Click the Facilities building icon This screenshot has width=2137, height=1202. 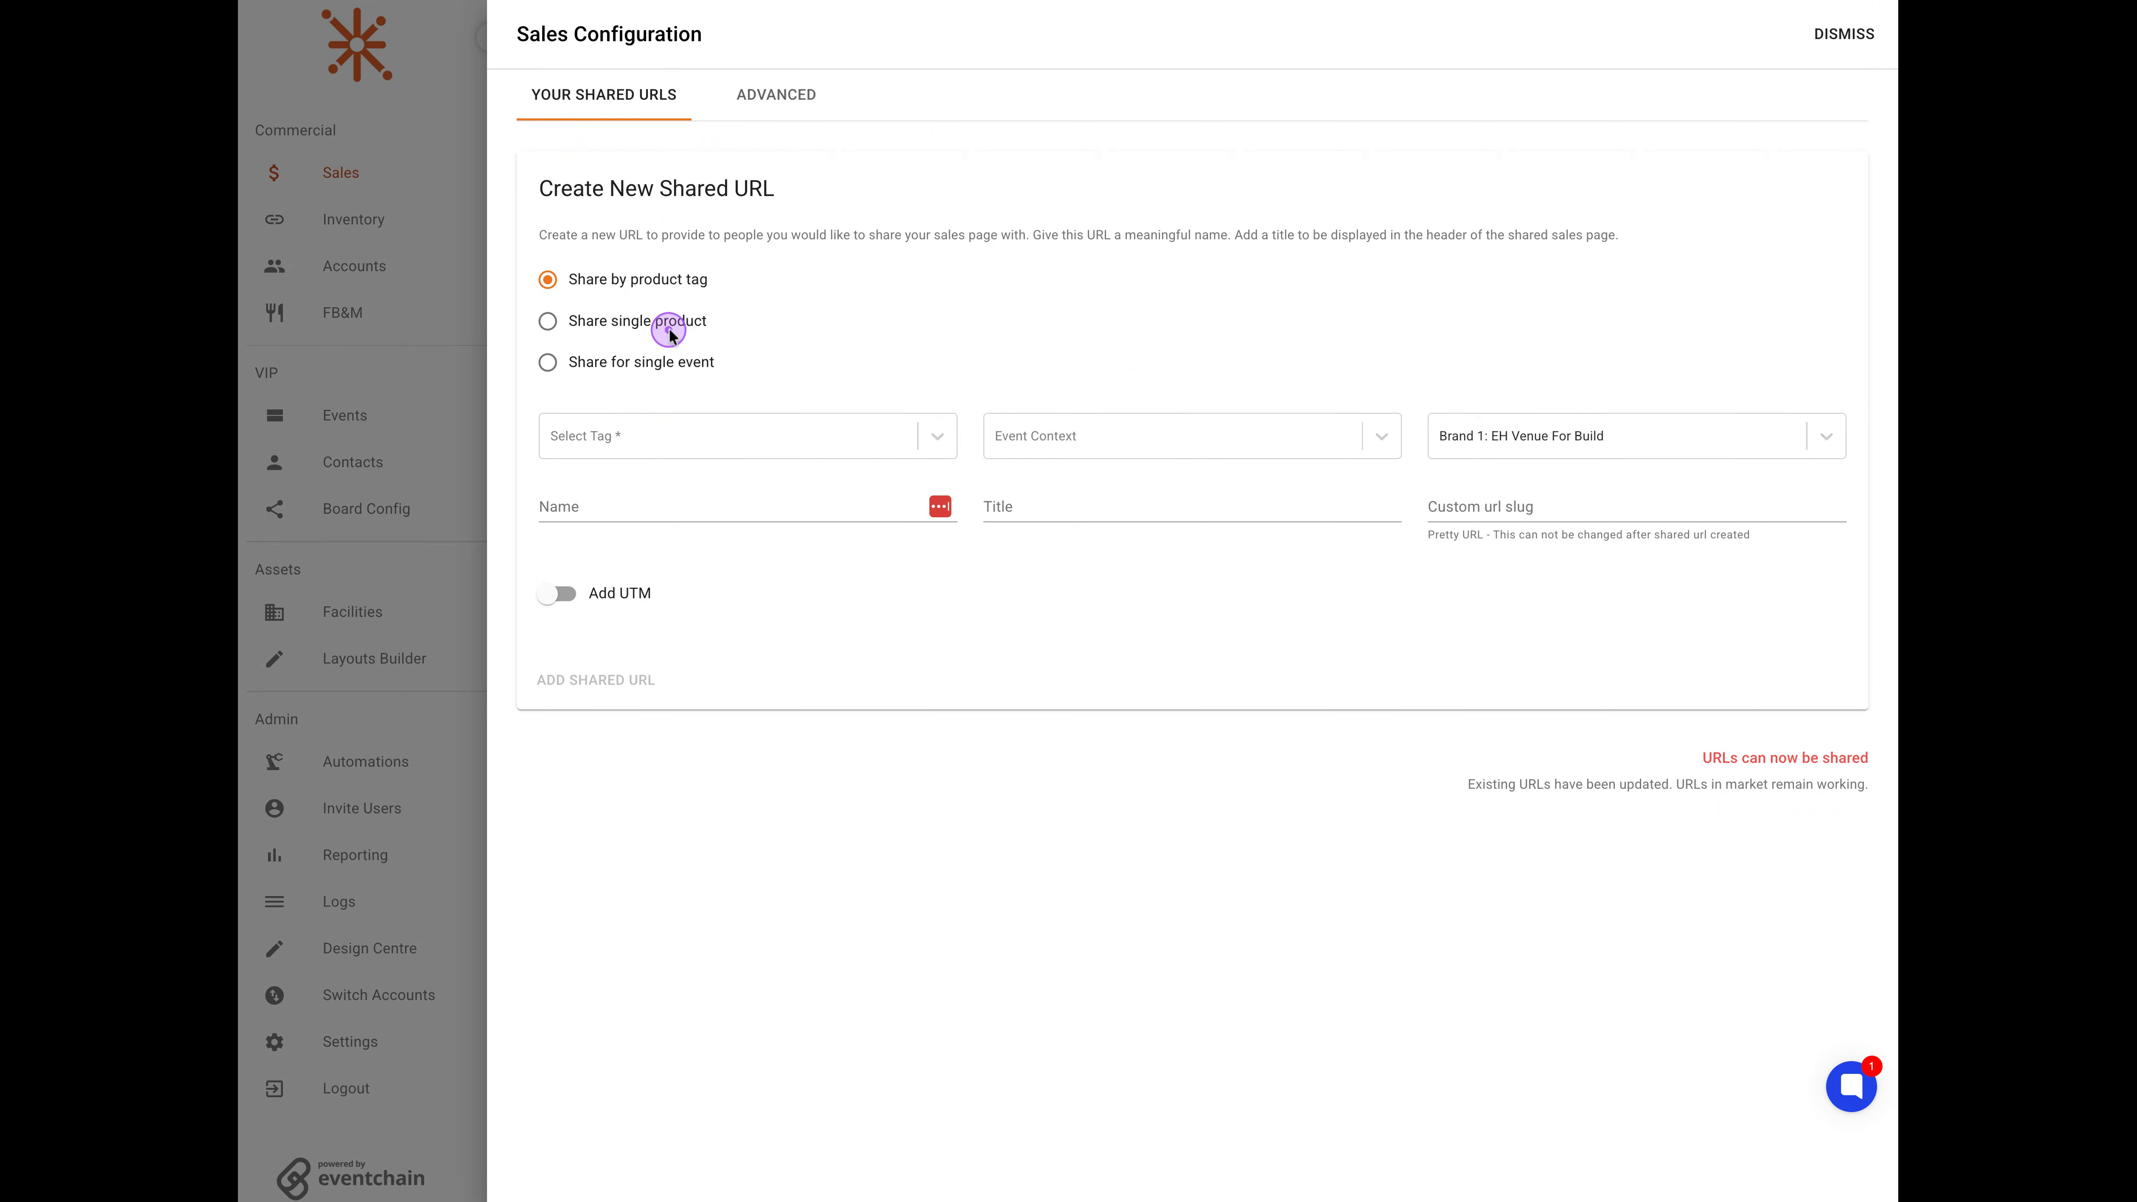(275, 612)
